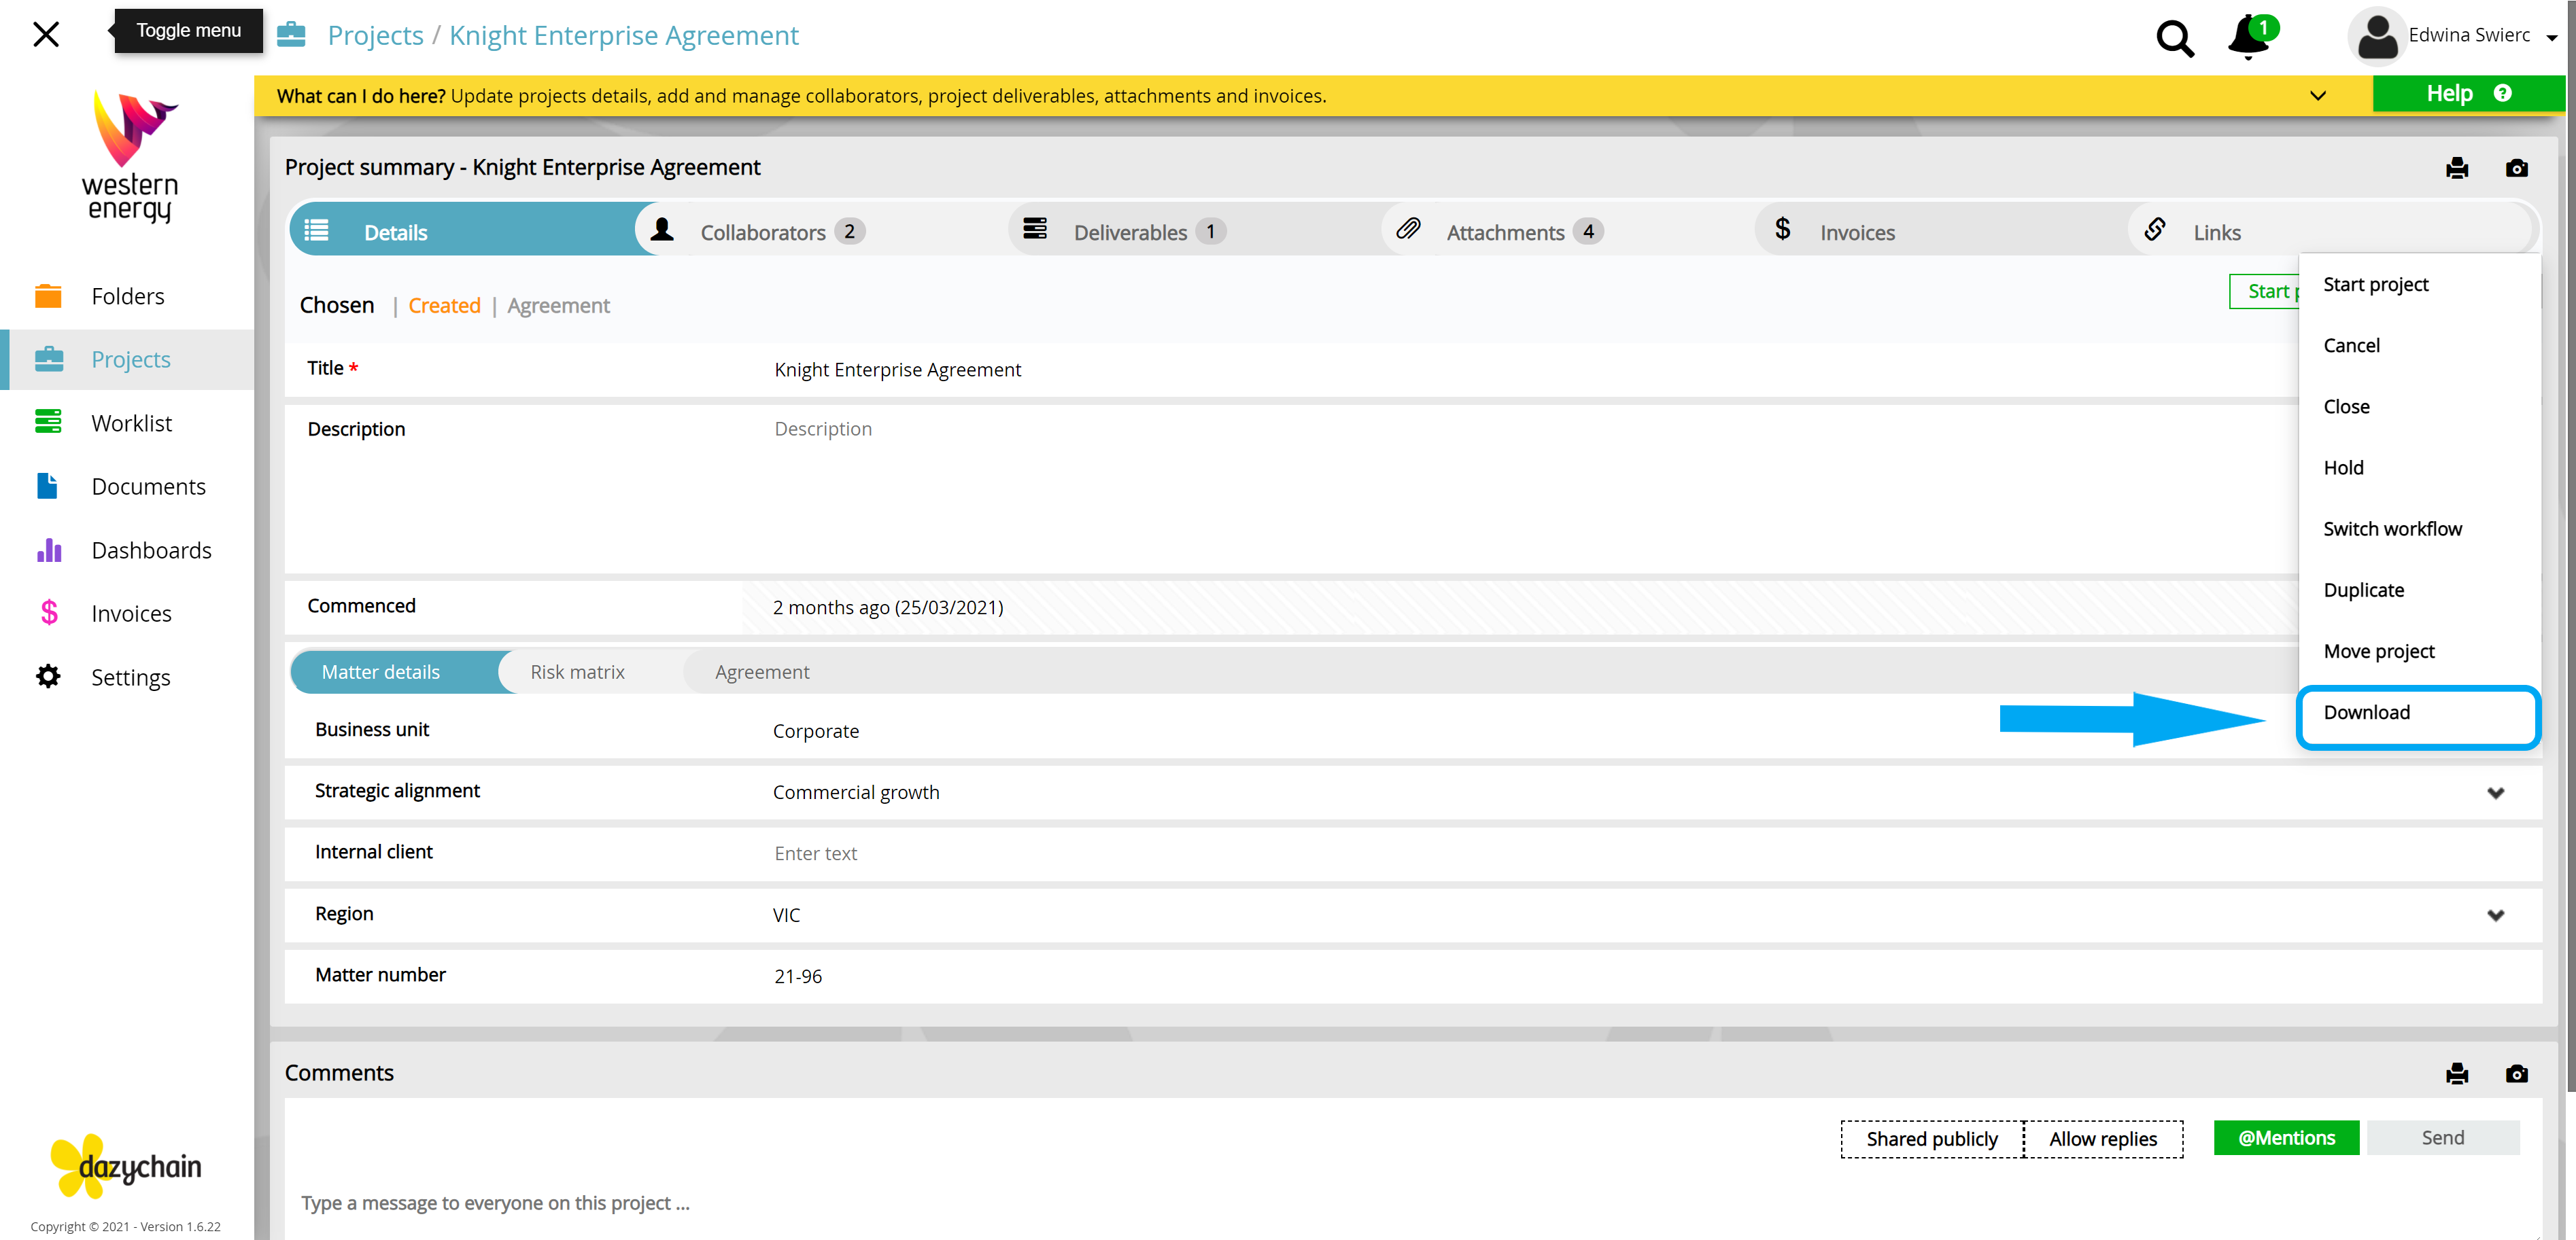Click the Western Energy logo
2576x1240 pixels.
click(130, 156)
